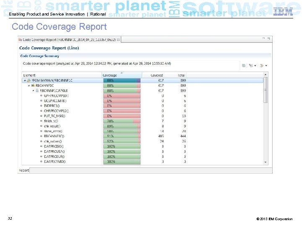Click the scroll-up arrow of table scrollbar
Image resolution: width=302 pixels, height=226 pixels.
(266, 74)
